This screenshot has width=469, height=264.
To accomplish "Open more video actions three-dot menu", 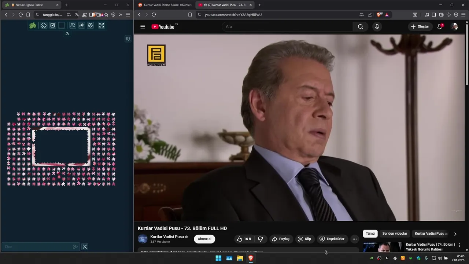I will pyautogui.click(x=354, y=239).
